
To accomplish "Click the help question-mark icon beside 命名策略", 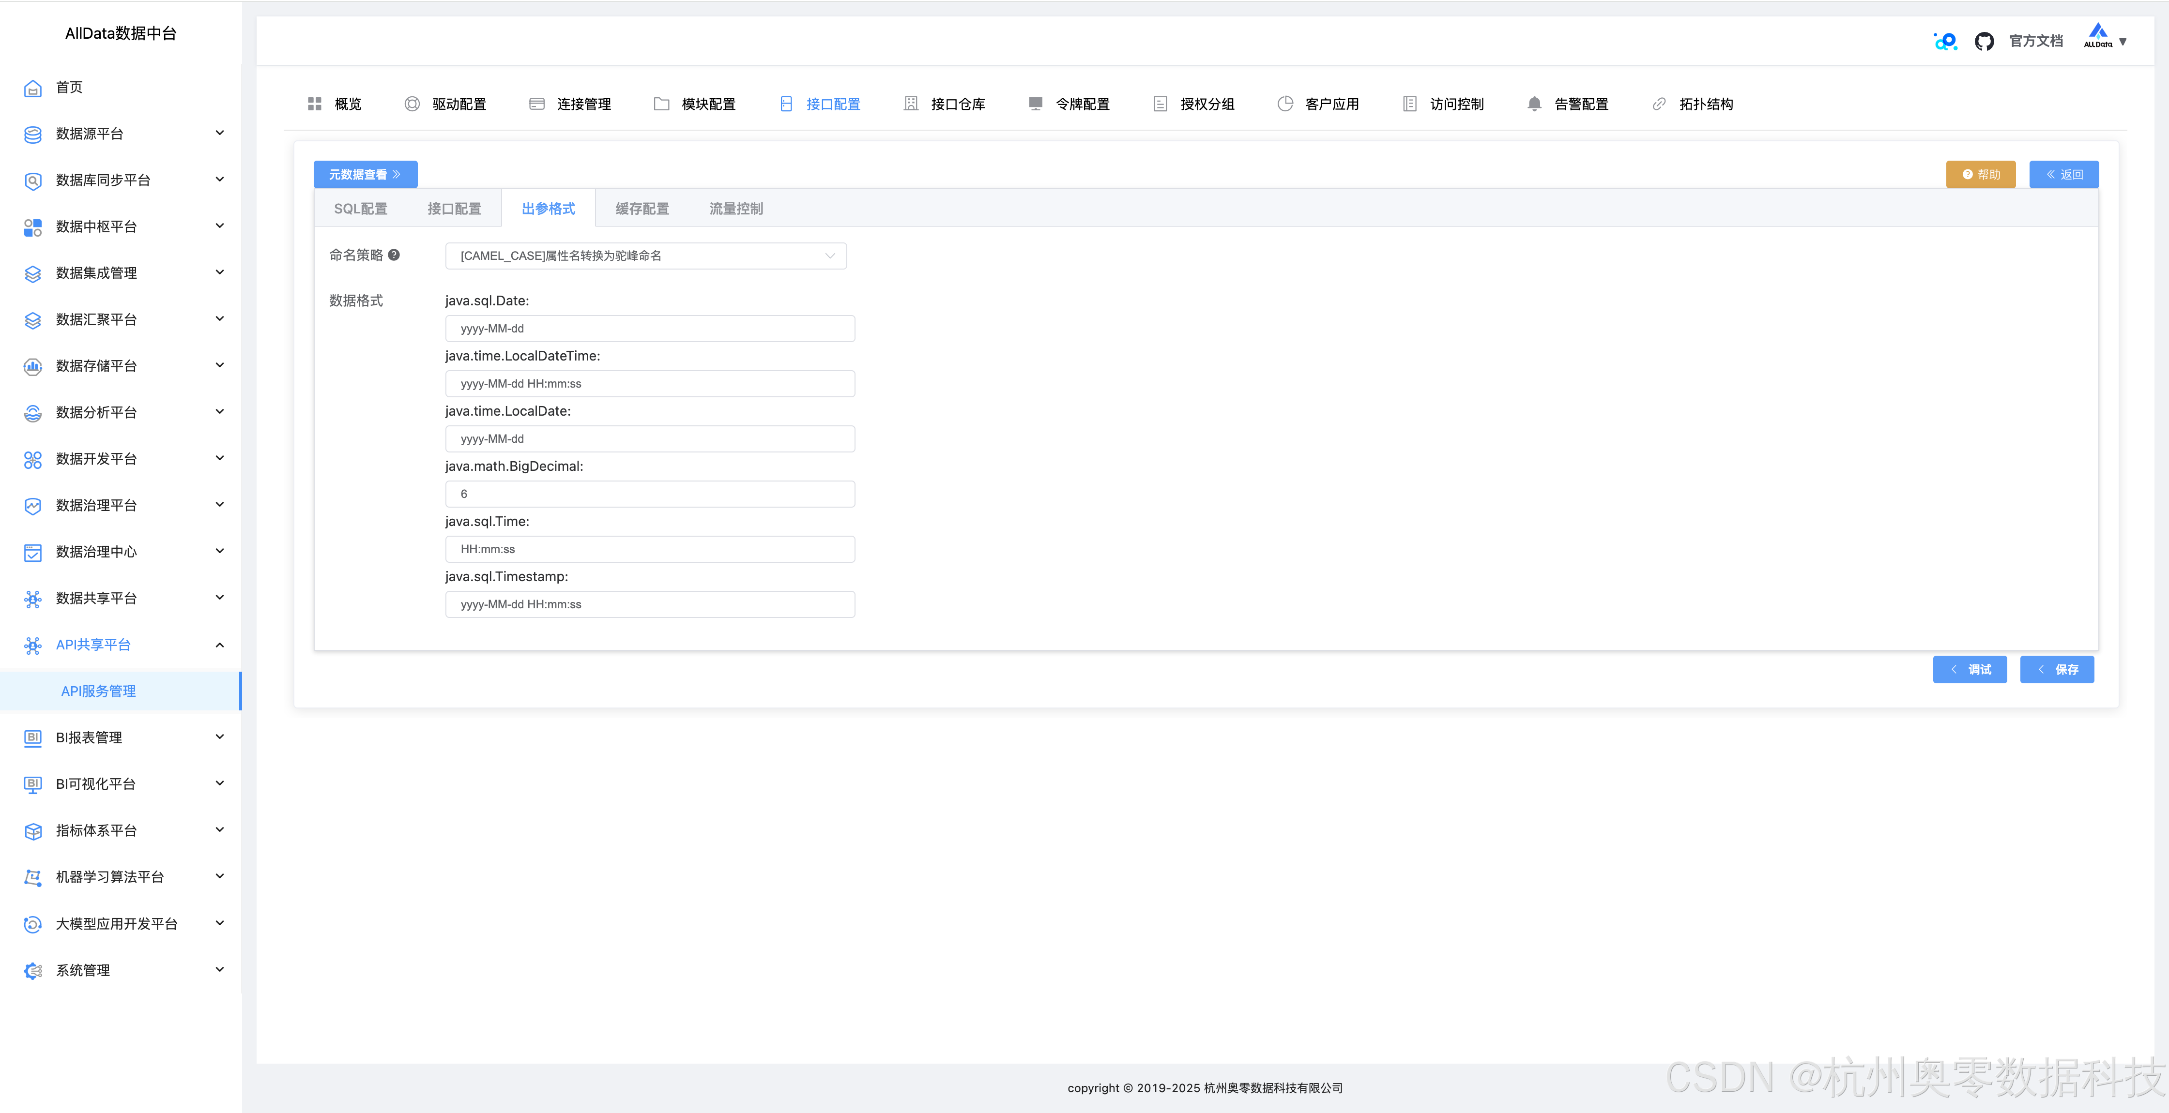I will pyautogui.click(x=393, y=255).
